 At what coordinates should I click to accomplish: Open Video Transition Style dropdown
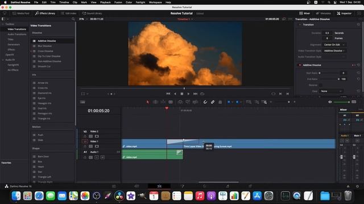334,50
